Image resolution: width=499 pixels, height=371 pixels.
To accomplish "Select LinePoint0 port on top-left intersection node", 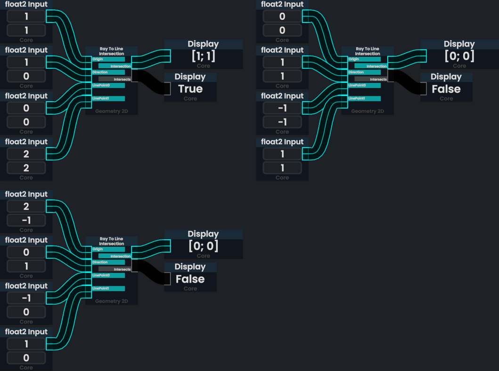I will [108, 86].
